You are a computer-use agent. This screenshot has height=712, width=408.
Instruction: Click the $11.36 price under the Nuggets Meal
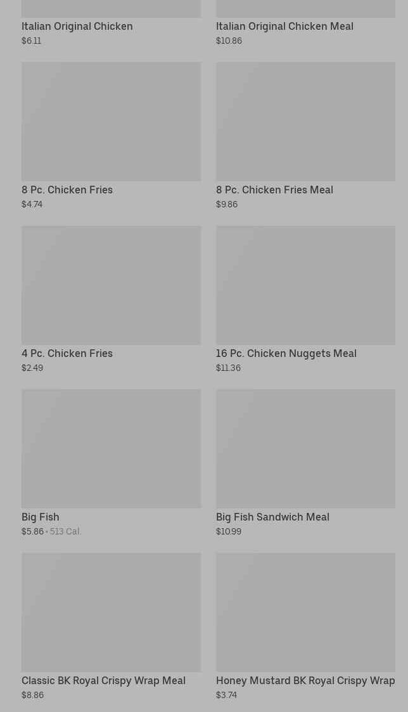point(228,368)
